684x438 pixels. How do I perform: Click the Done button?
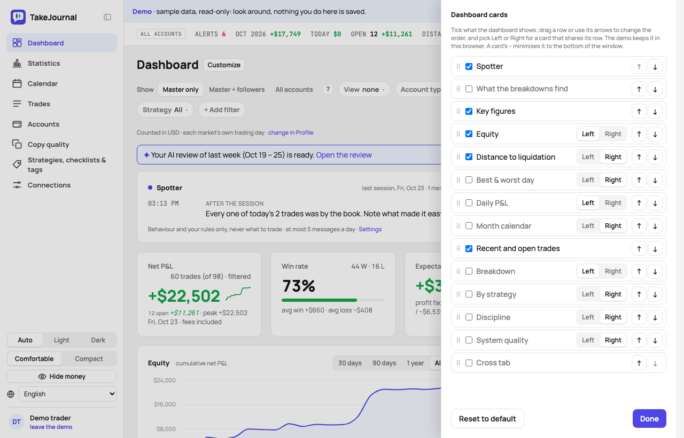649,419
